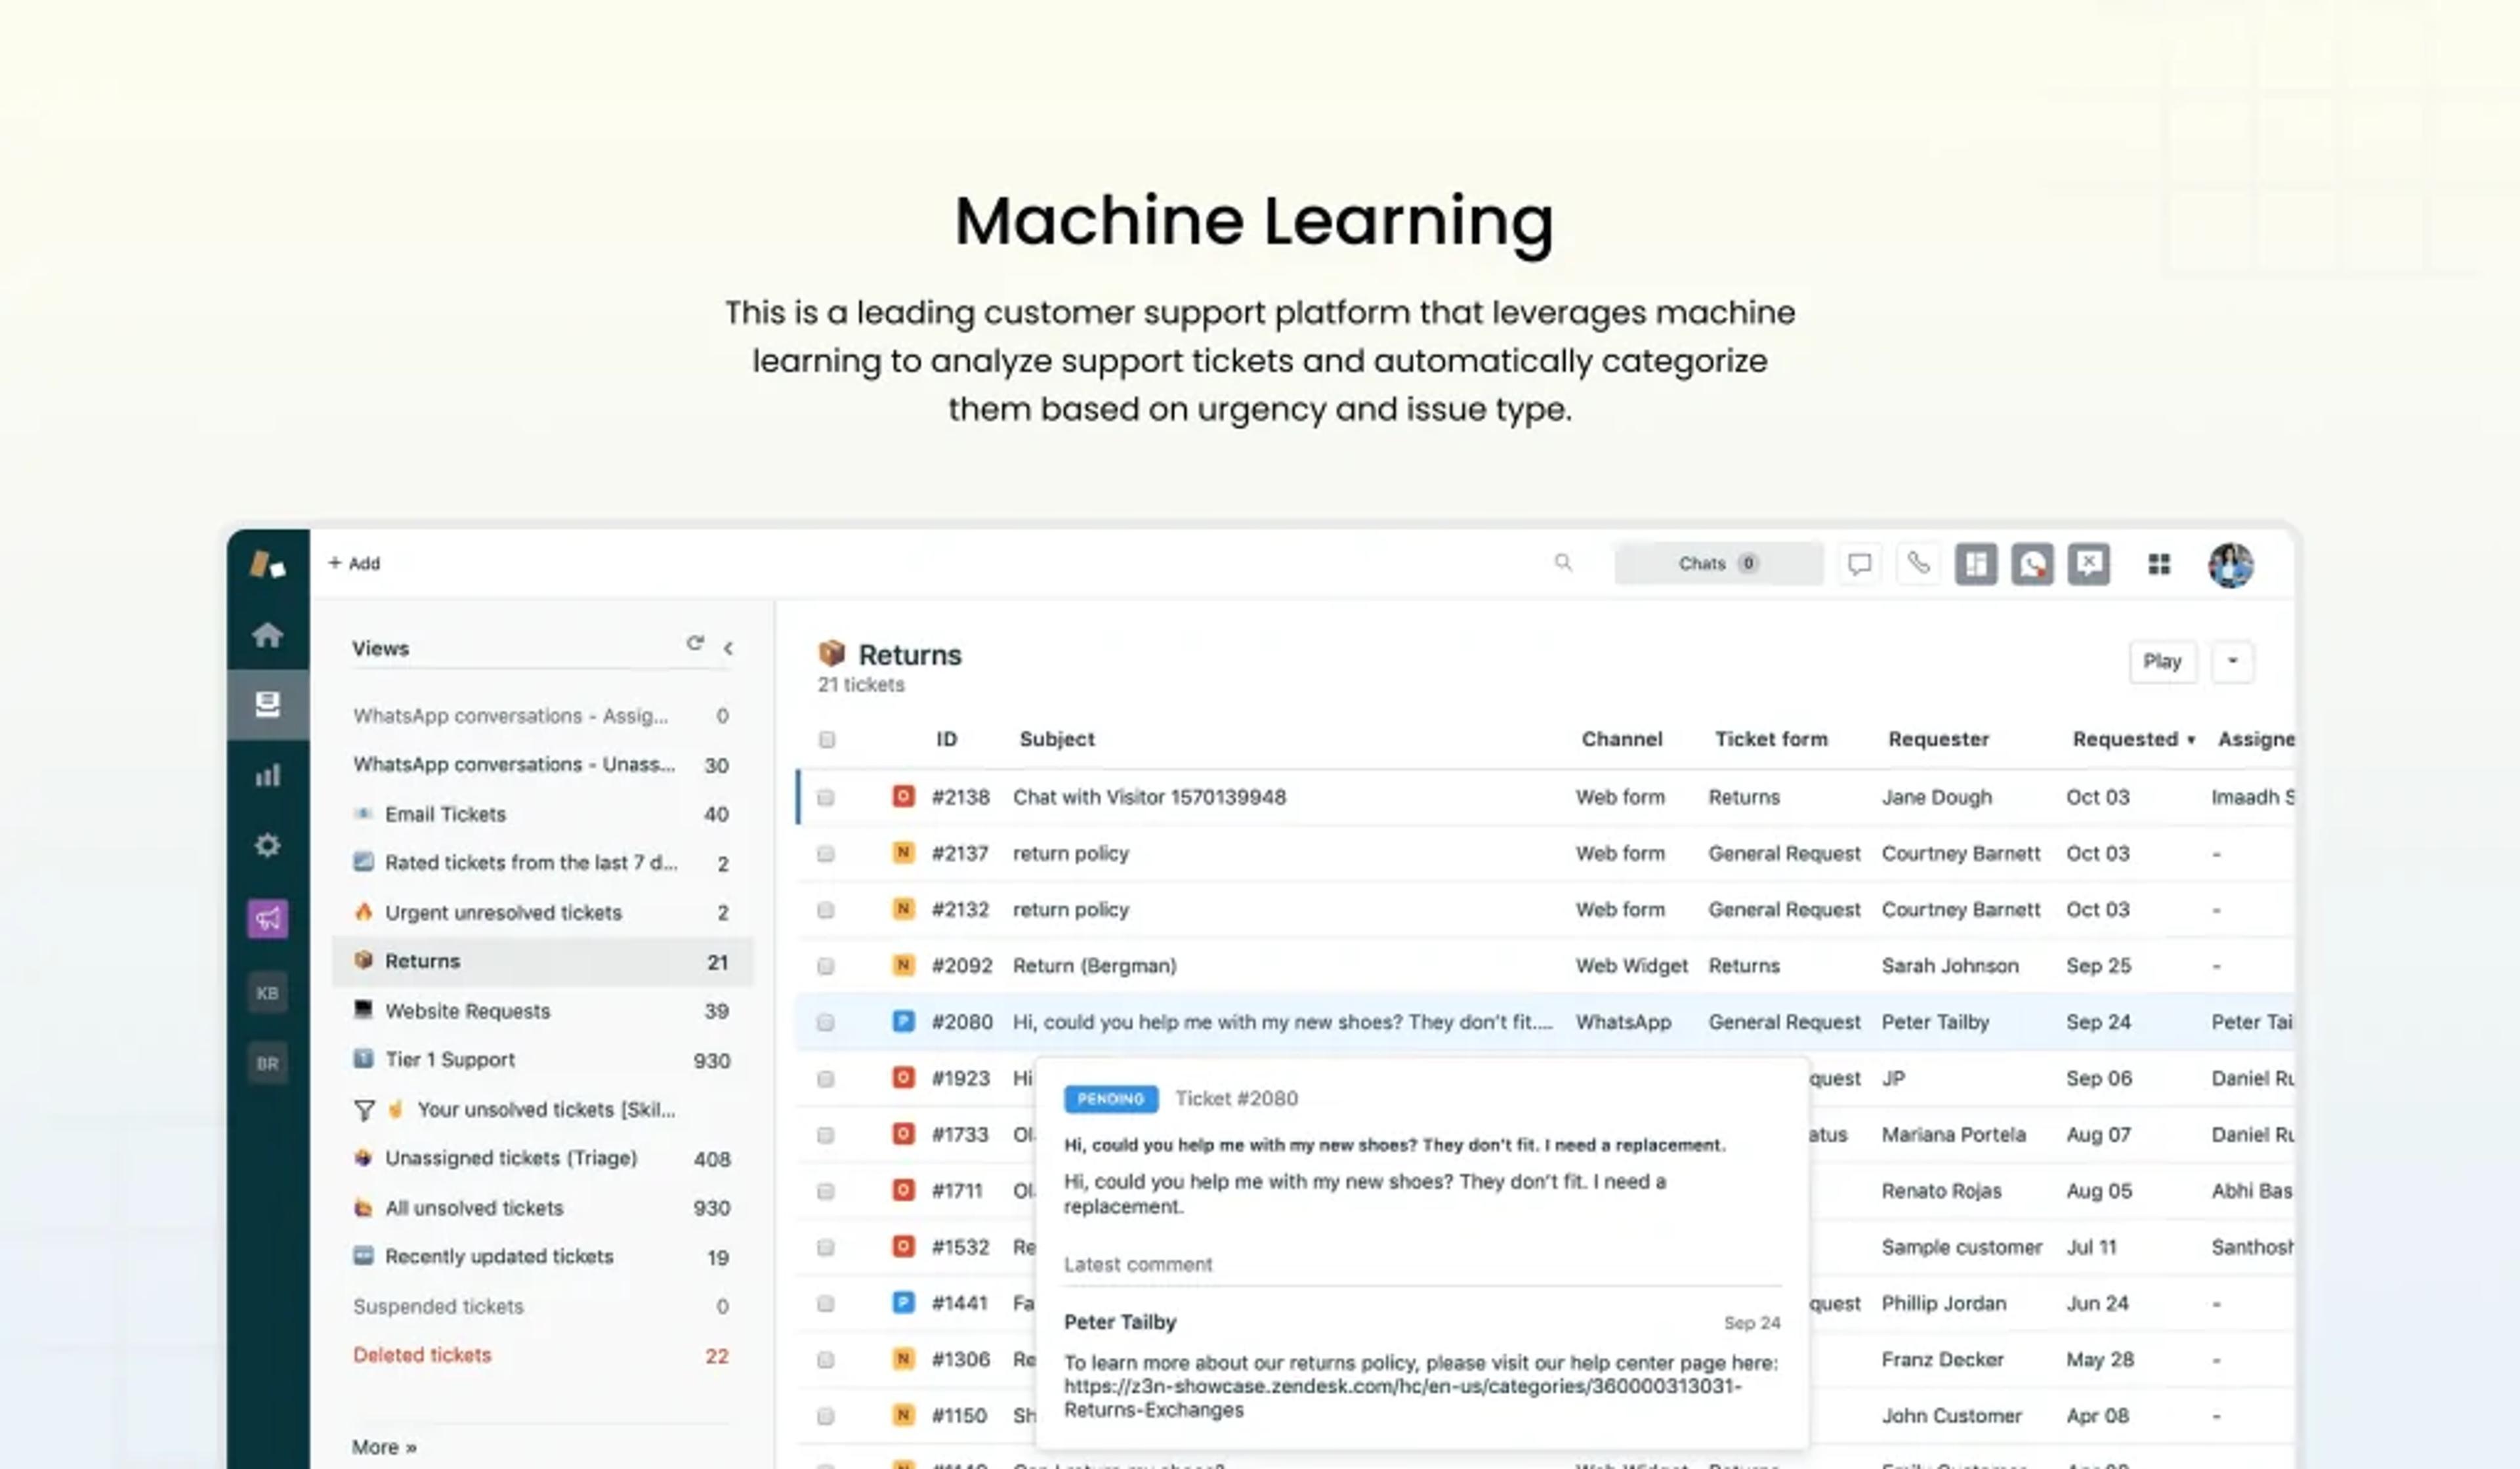
Task: Check the box for ticket #1733
Action: [x=825, y=1135]
